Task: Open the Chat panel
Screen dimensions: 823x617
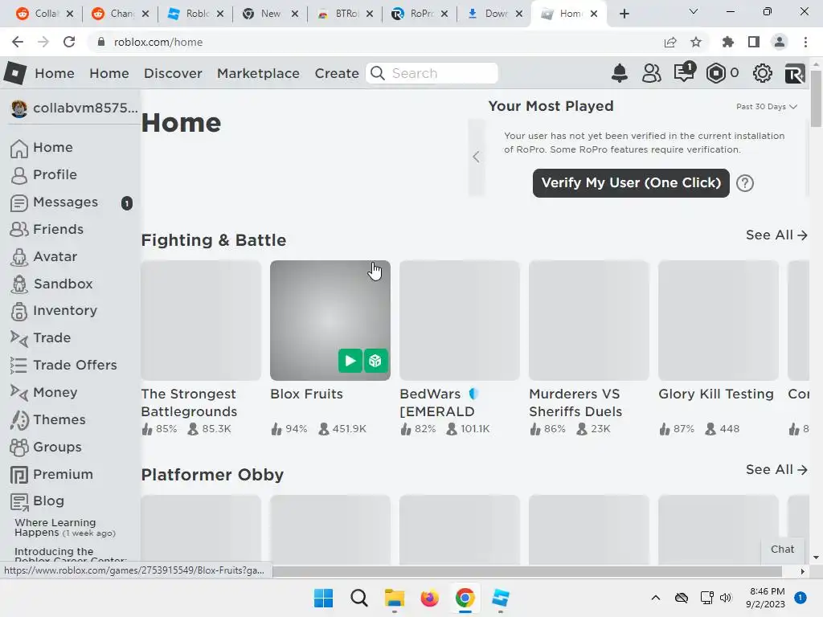Action: (782, 550)
